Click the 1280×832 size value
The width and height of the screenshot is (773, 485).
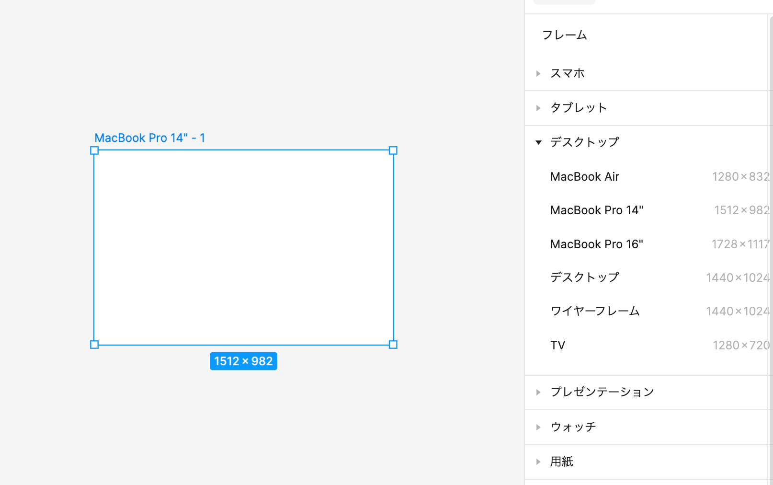point(740,177)
